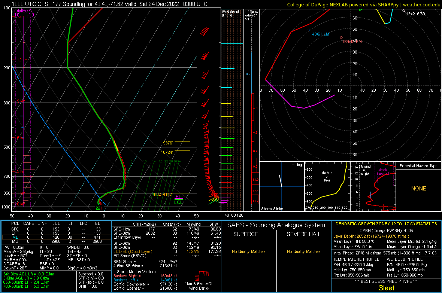Click the FRZ=4117 freezing level label

163,194
